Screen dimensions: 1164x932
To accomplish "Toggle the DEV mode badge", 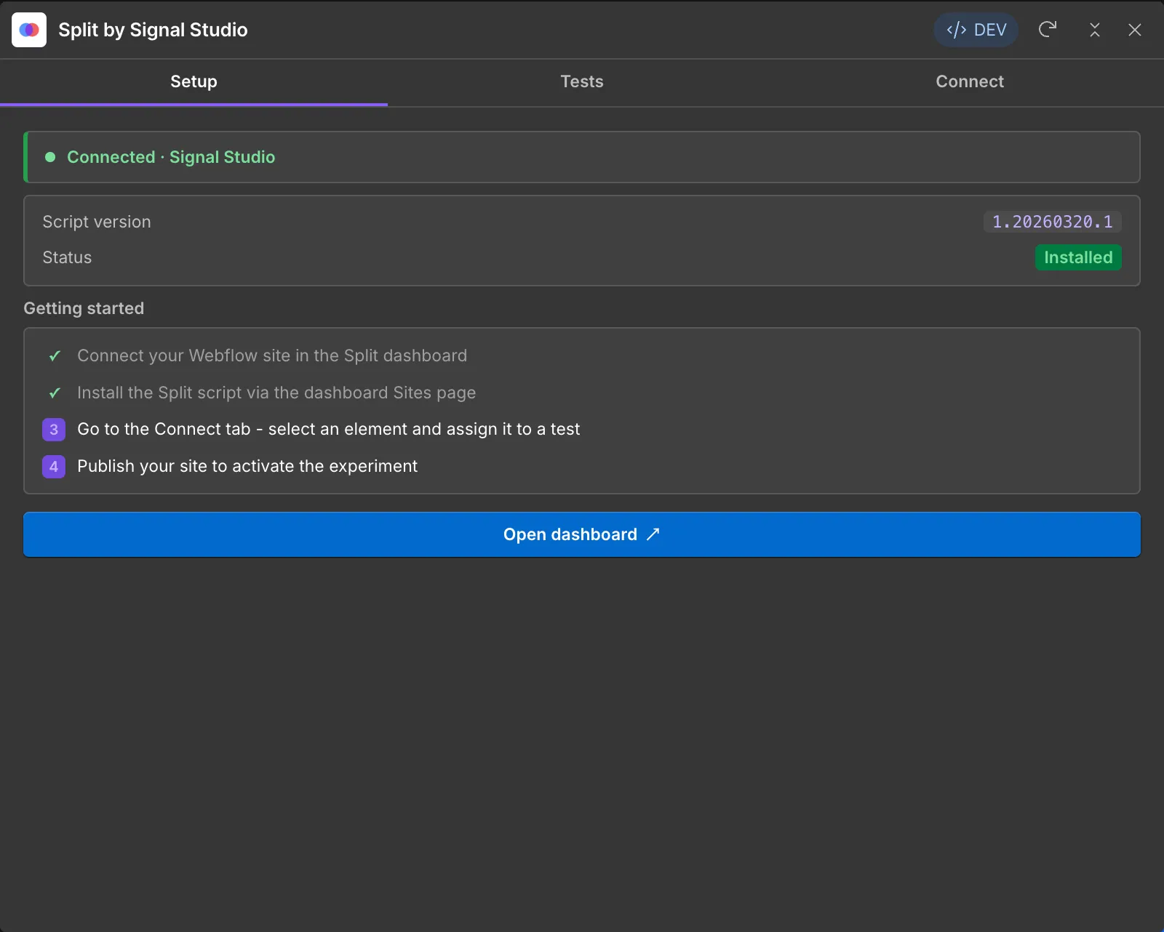I will pyautogui.click(x=976, y=30).
